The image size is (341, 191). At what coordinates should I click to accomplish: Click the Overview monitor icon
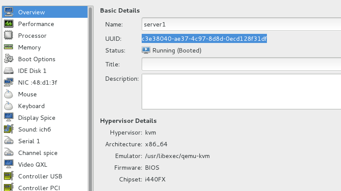pyautogui.click(x=9, y=12)
